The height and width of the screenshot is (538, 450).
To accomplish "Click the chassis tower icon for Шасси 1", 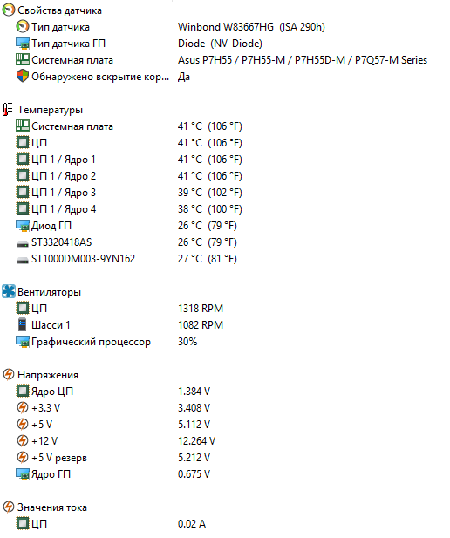I will coord(23,324).
